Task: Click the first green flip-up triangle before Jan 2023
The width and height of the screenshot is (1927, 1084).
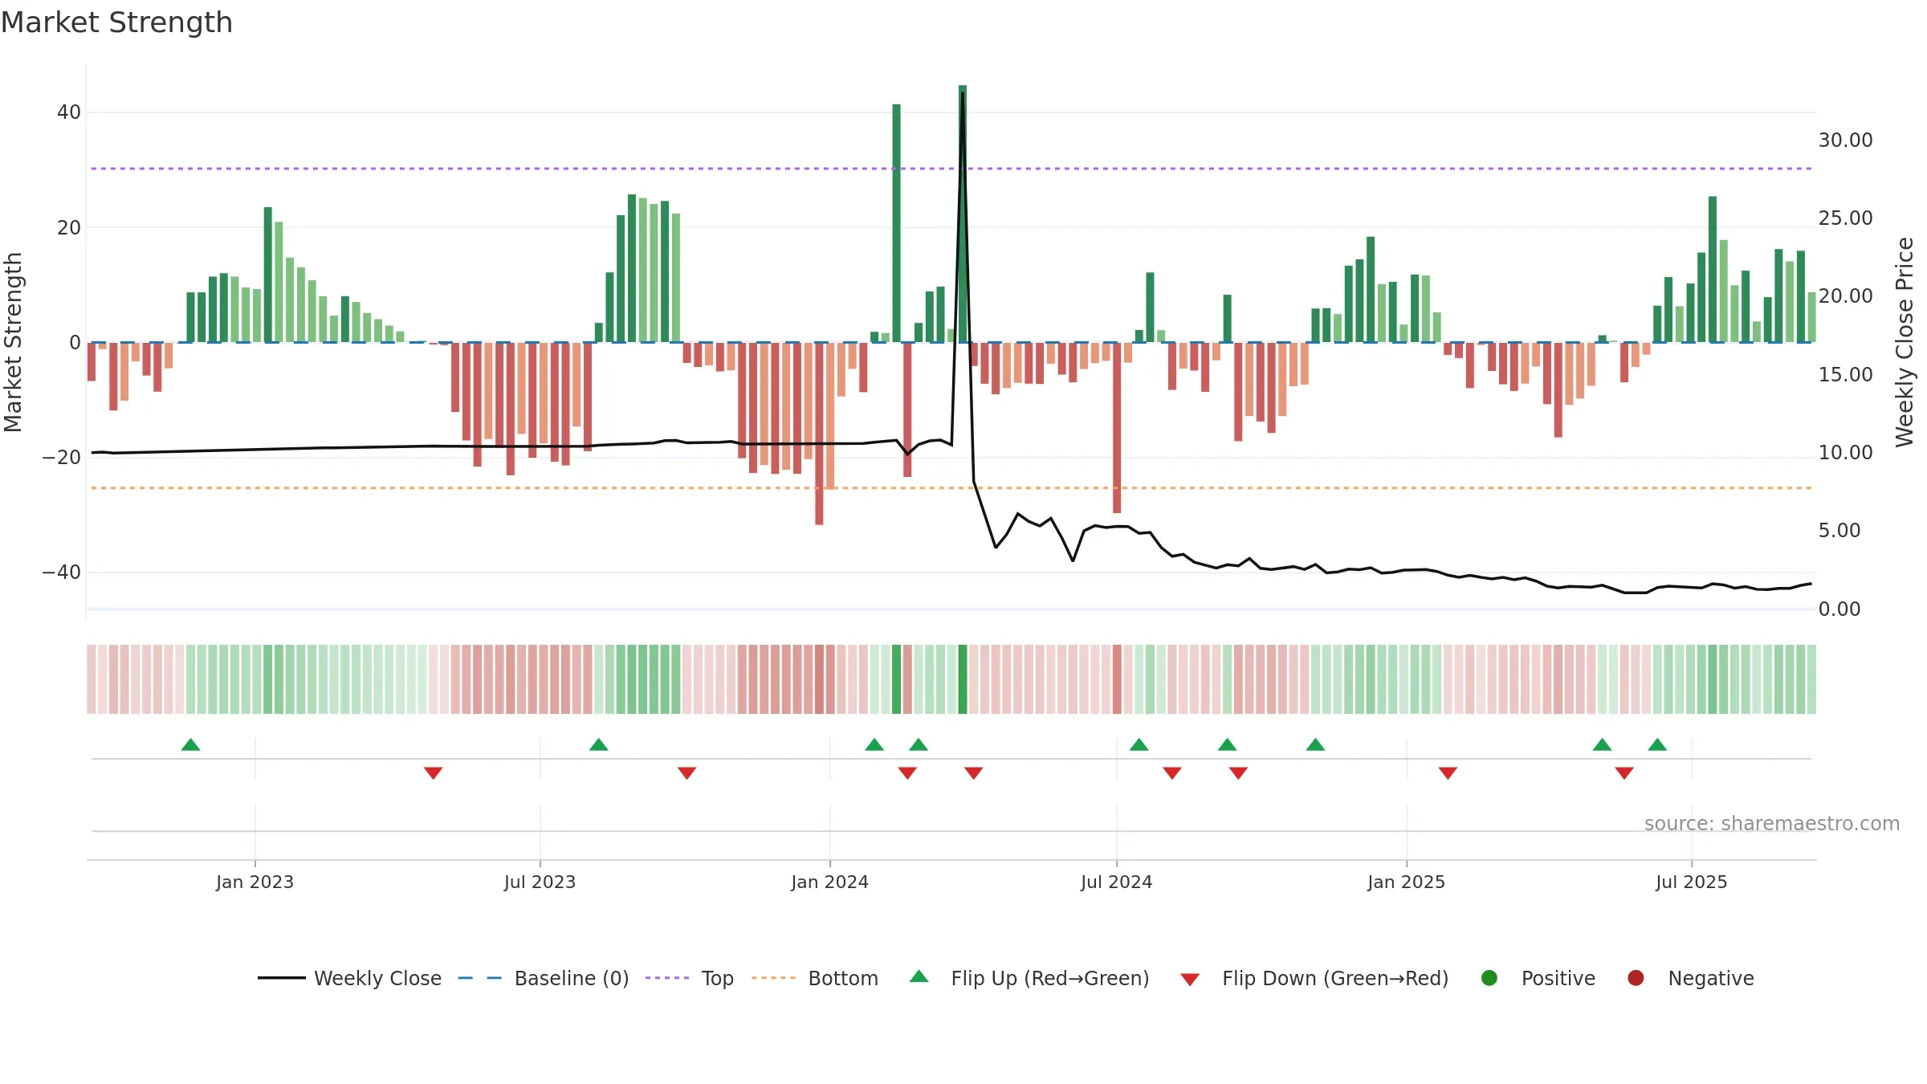Action: point(190,744)
